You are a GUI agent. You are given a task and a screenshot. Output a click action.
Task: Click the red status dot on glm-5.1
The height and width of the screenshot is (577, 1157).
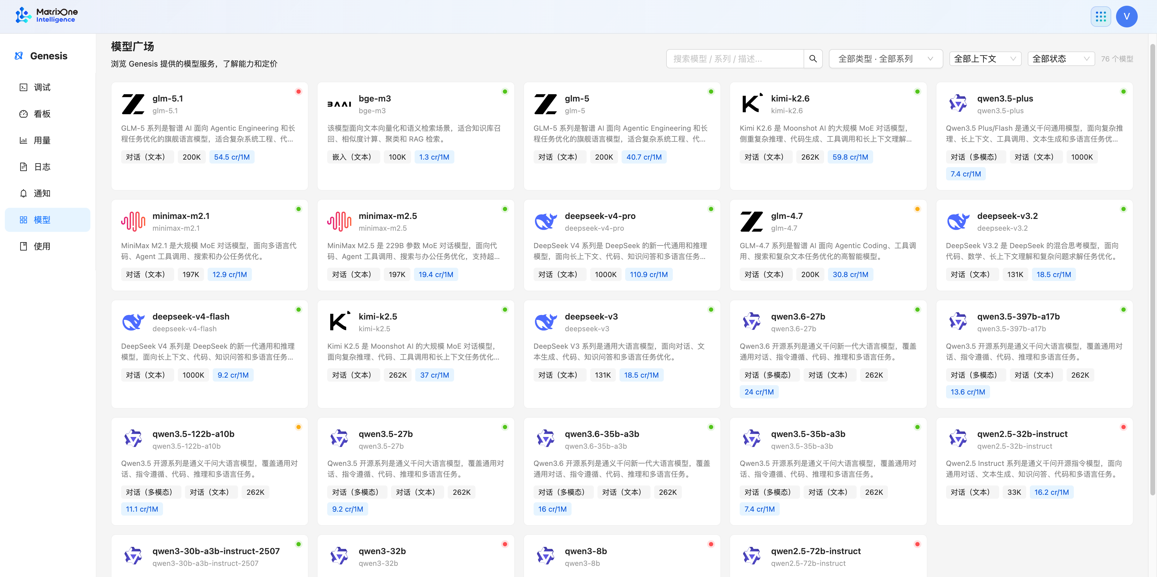click(x=298, y=92)
